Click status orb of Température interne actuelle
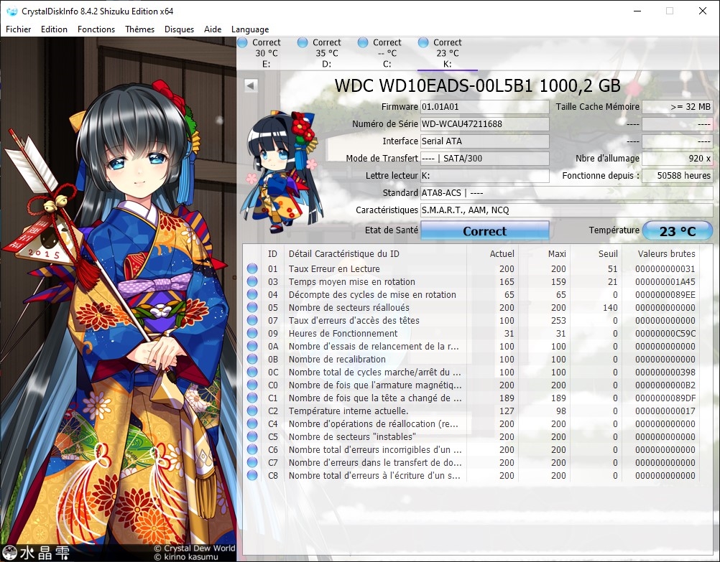This screenshot has width=720, height=562. pyautogui.click(x=252, y=411)
